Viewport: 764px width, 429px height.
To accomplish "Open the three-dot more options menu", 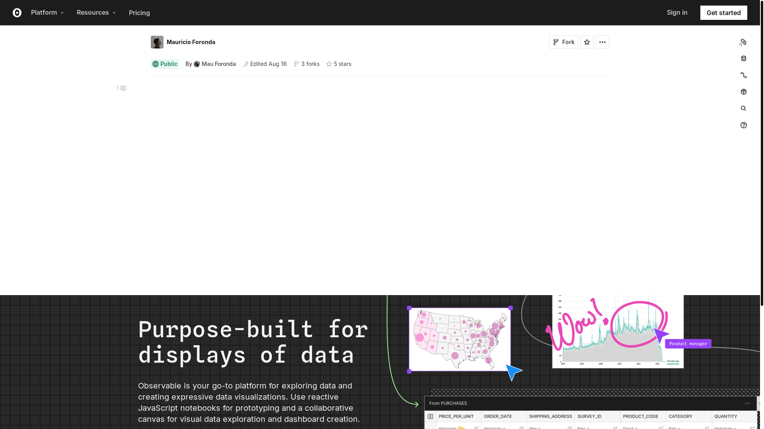I will click(x=602, y=42).
